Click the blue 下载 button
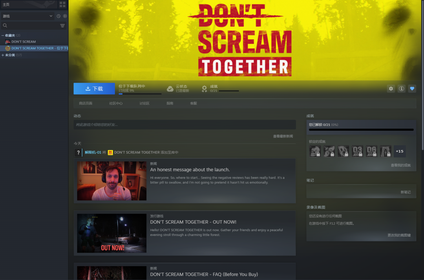 [x=94, y=89]
